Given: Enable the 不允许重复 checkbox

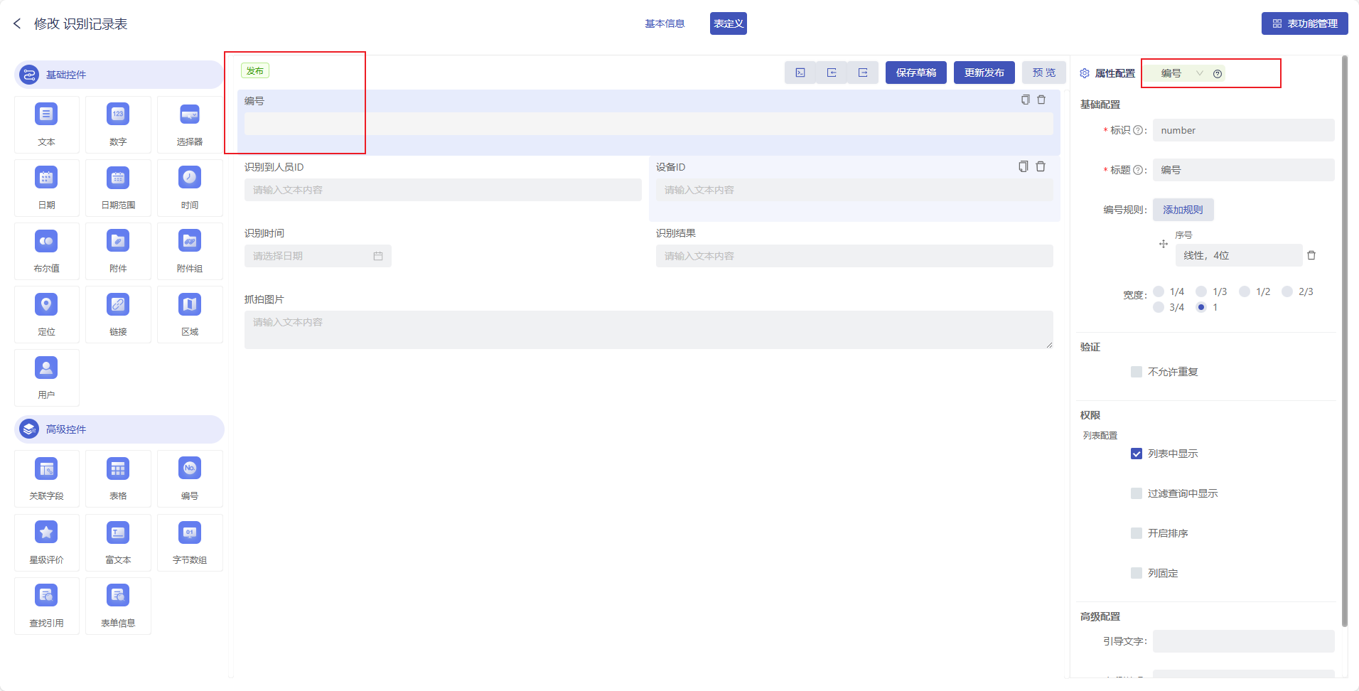Looking at the screenshot, I should click(x=1137, y=372).
